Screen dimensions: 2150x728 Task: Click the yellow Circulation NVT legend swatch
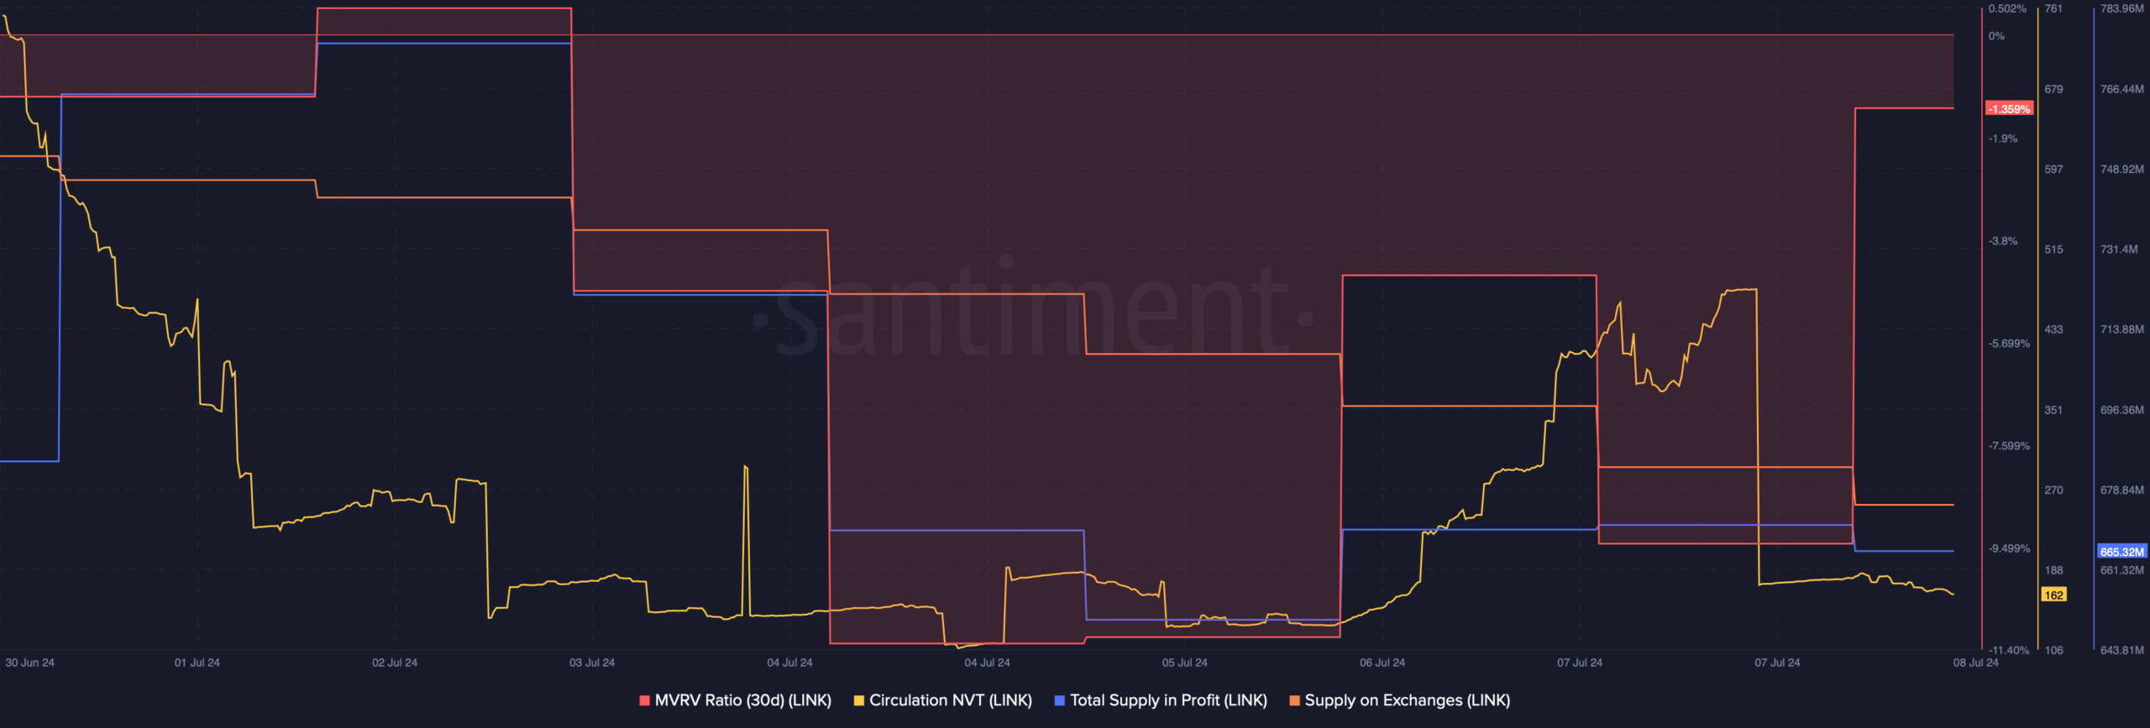pos(858,700)
